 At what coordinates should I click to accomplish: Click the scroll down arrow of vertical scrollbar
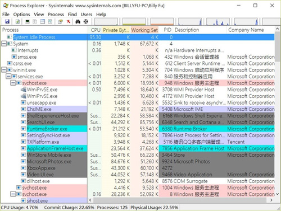point(277,194)
